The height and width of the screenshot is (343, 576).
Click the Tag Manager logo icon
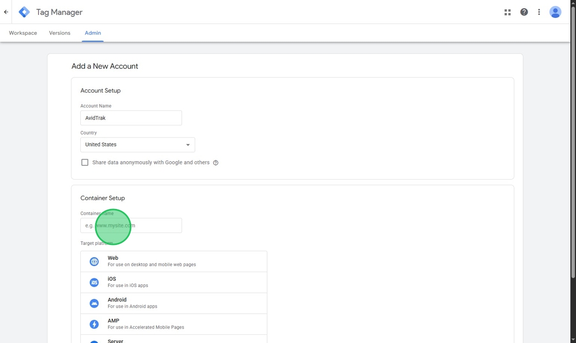(x=24, y=12)
